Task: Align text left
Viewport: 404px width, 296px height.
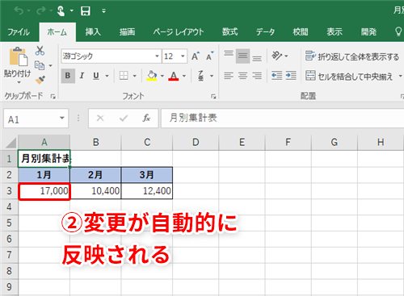Action: (x=229, y=76)
